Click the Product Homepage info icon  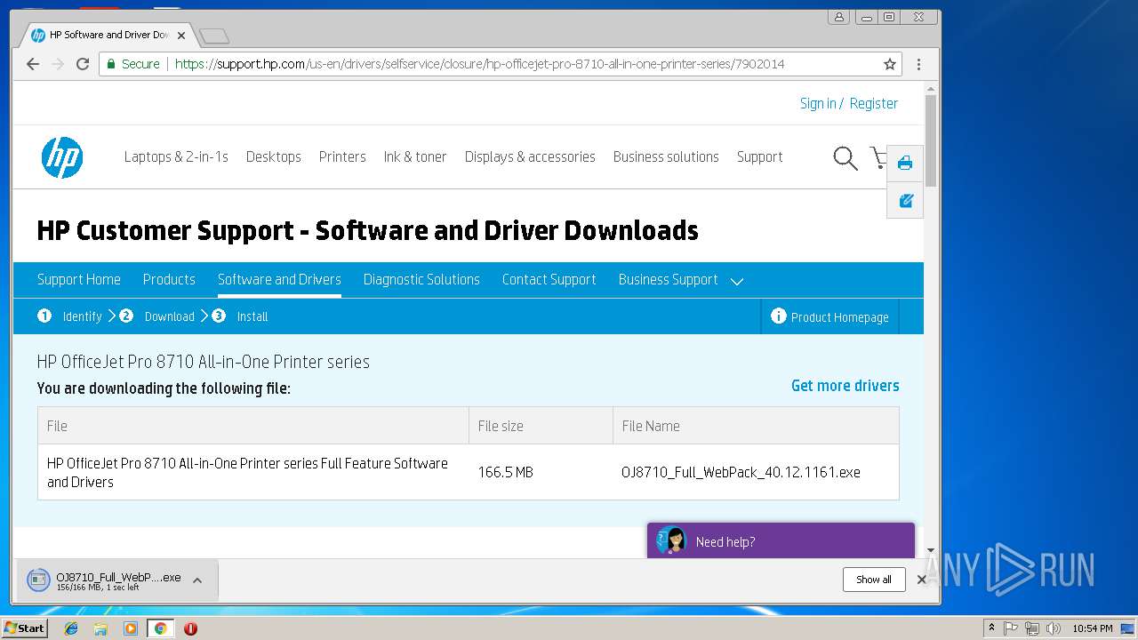click(x=779, y=316)
